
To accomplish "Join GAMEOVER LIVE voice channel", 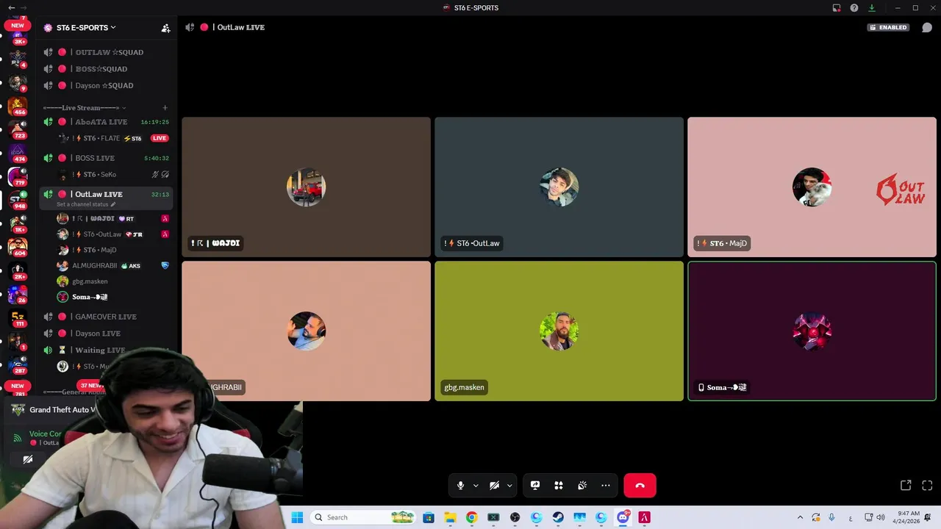I will point(107,317).
